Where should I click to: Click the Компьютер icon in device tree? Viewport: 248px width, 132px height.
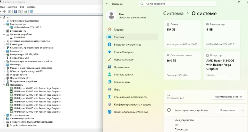[x=7, y=51]
